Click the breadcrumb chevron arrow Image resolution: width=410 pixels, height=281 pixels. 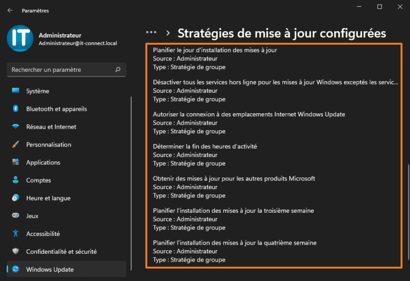pyautogui.click(x=168, y=33)
